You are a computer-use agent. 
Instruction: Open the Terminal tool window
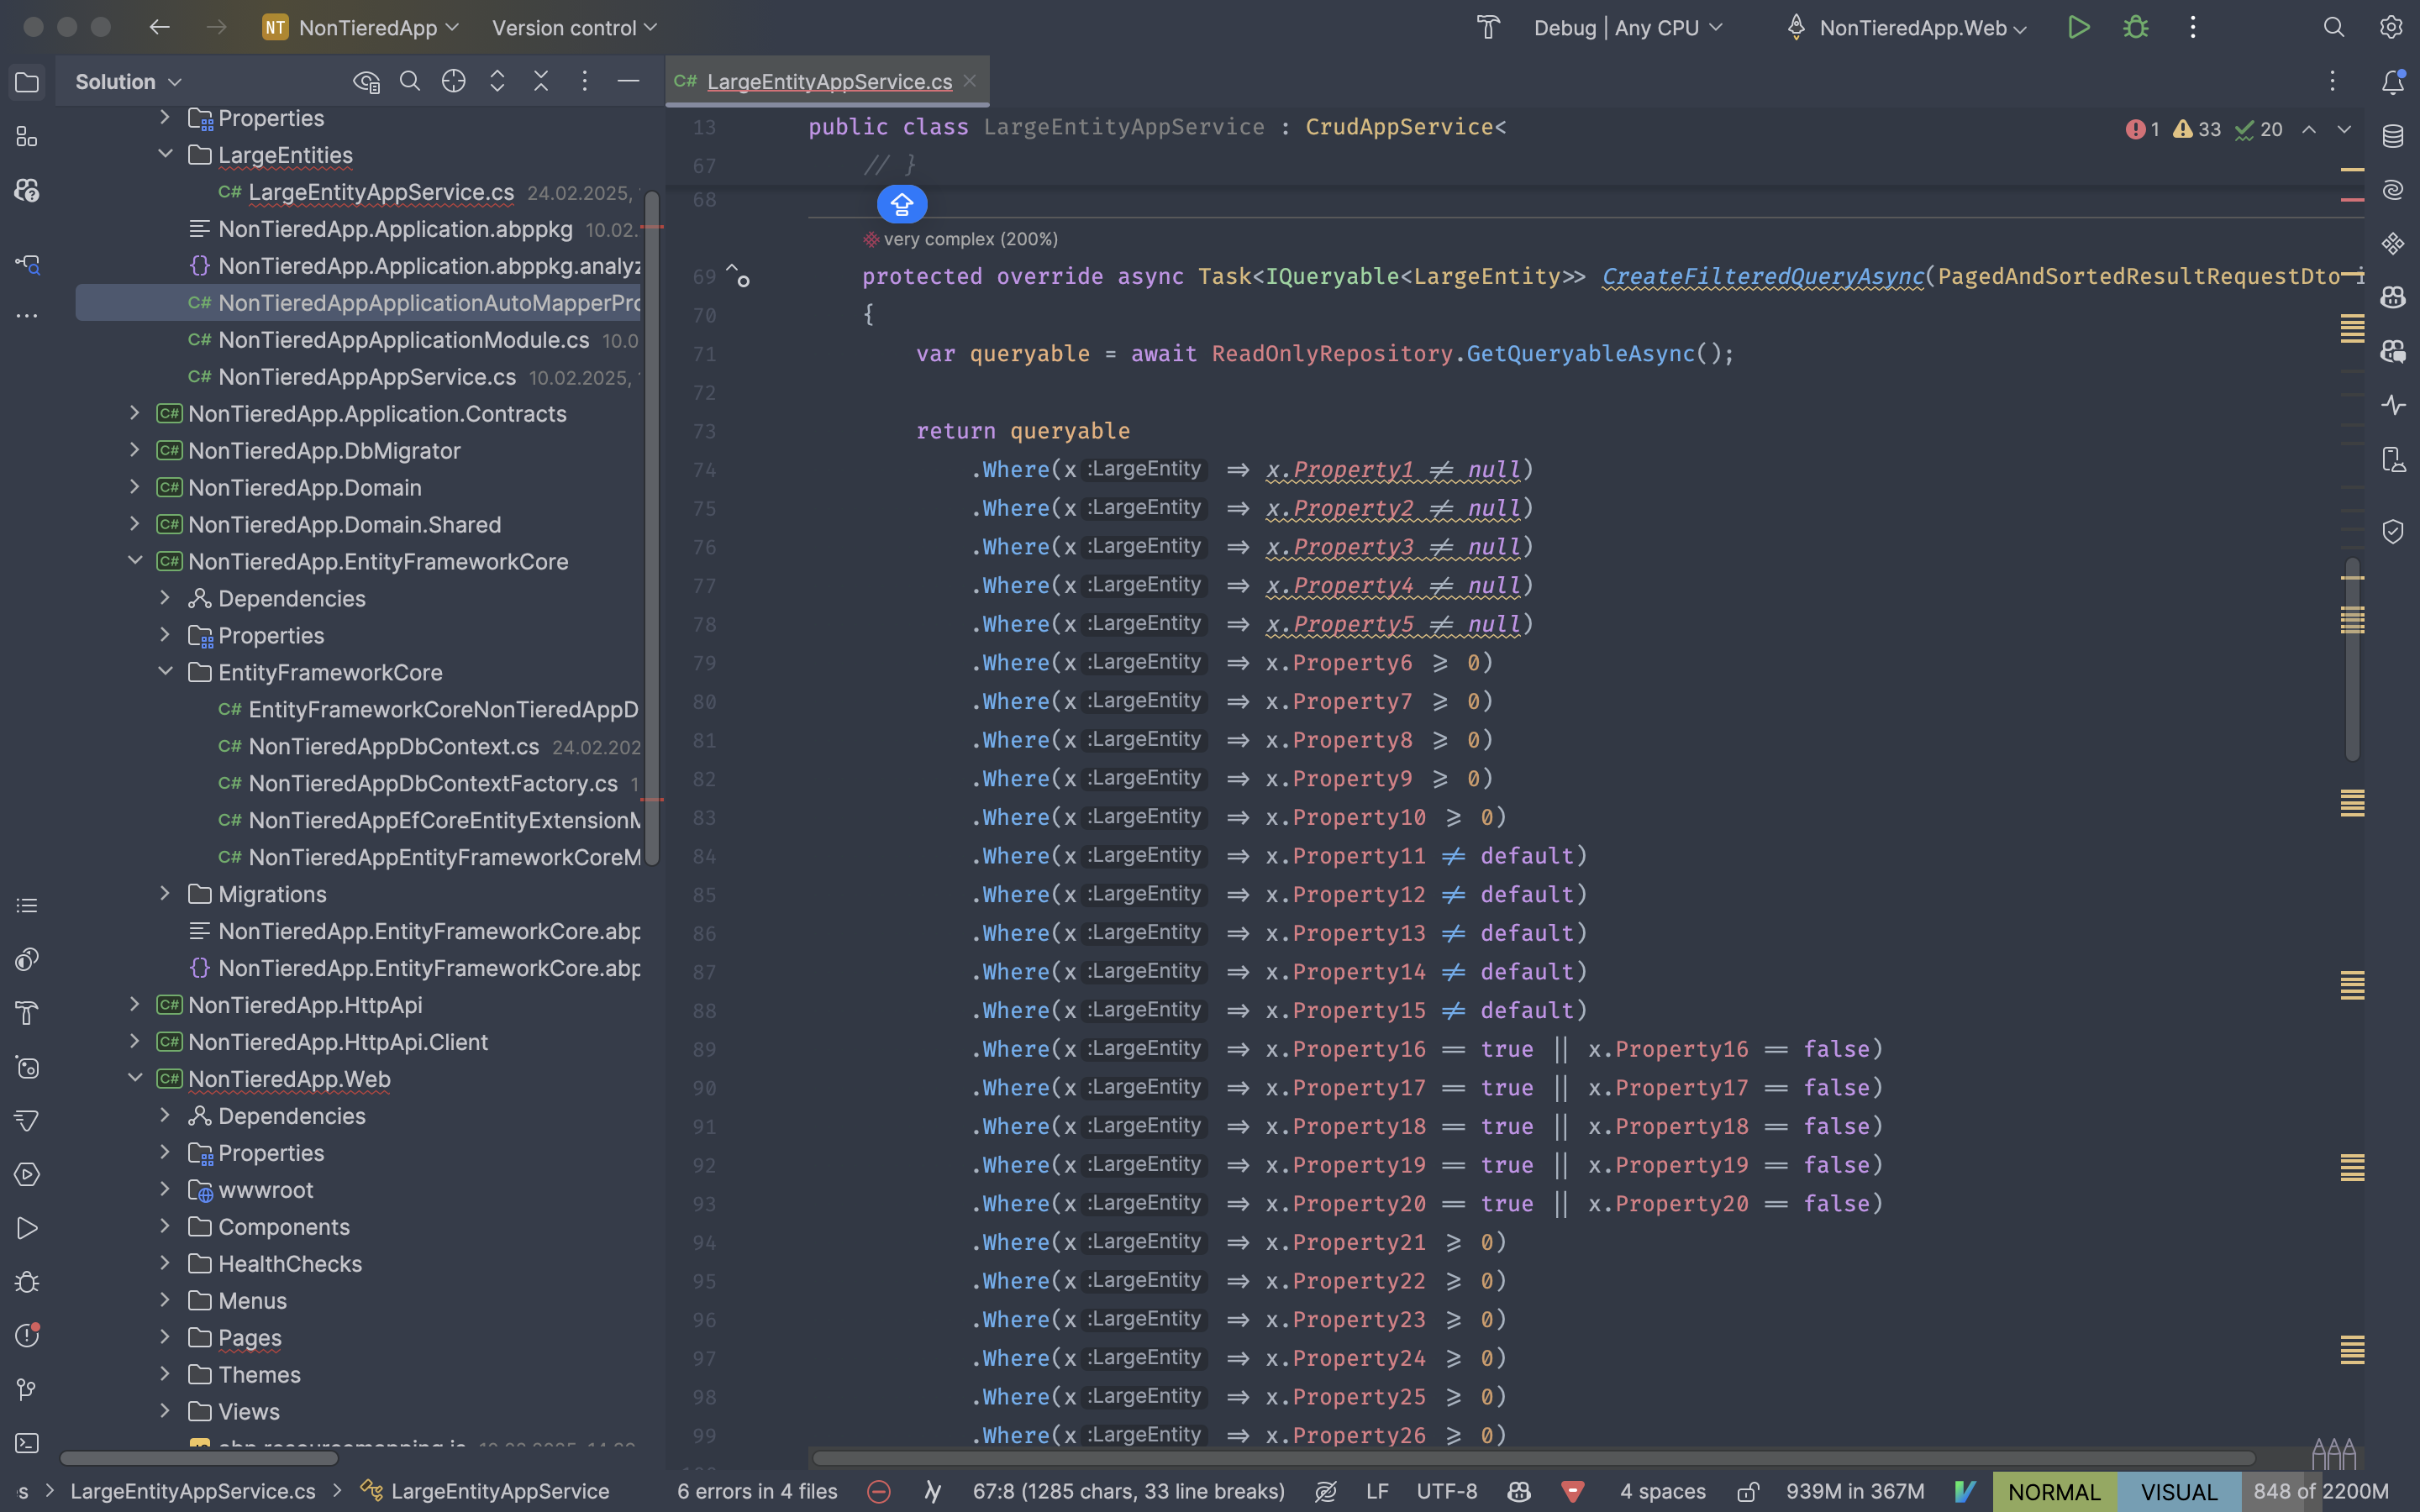[27, 1443]
